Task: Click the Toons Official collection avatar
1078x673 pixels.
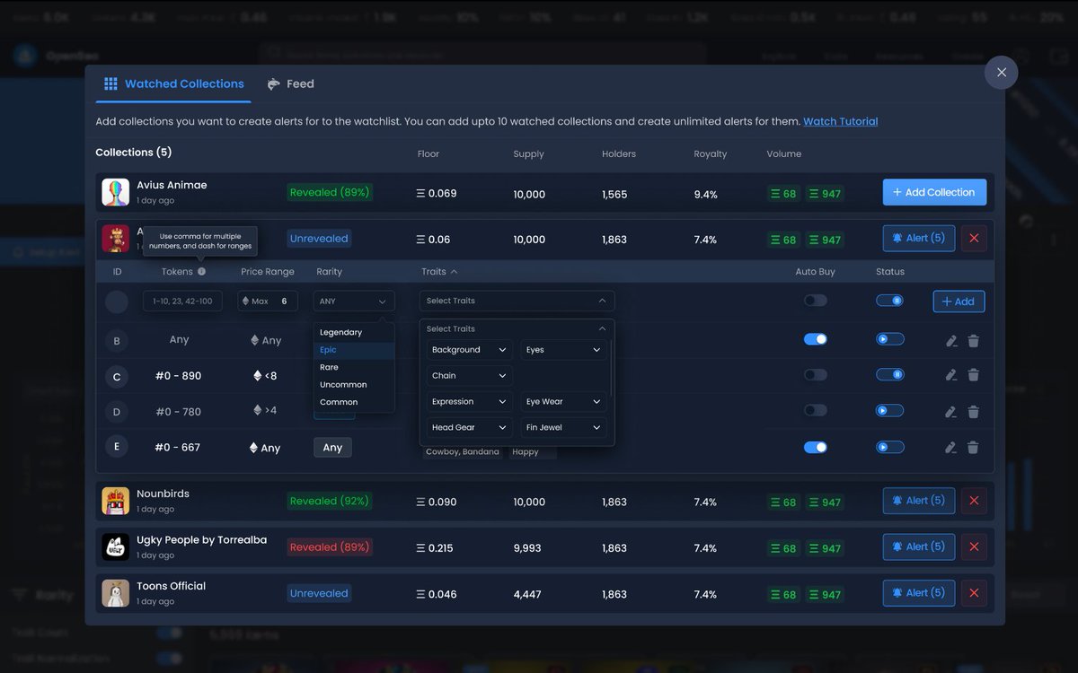Action: [x=116, y=593]
